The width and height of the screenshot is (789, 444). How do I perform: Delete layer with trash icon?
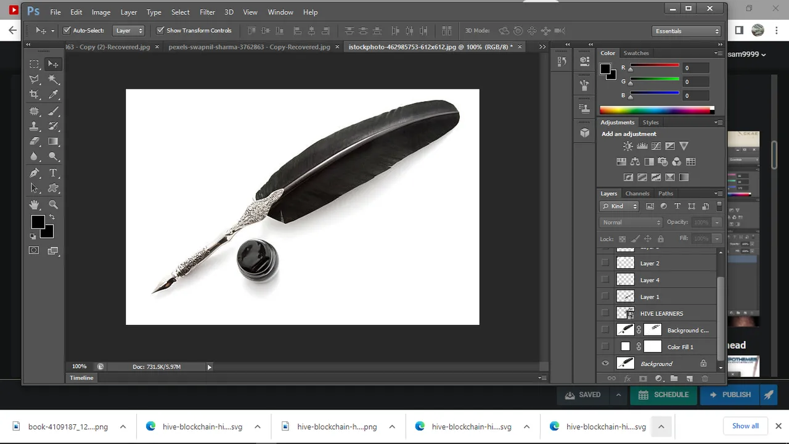tap(705, 379)
